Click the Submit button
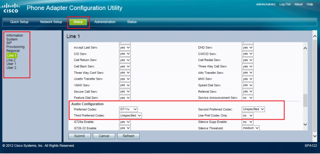 tap(79, 136)
